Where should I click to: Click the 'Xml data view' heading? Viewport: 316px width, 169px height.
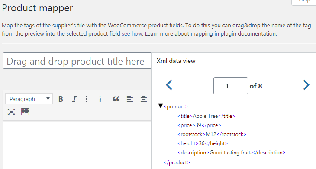pyautogui.click(x=176, y=61)
